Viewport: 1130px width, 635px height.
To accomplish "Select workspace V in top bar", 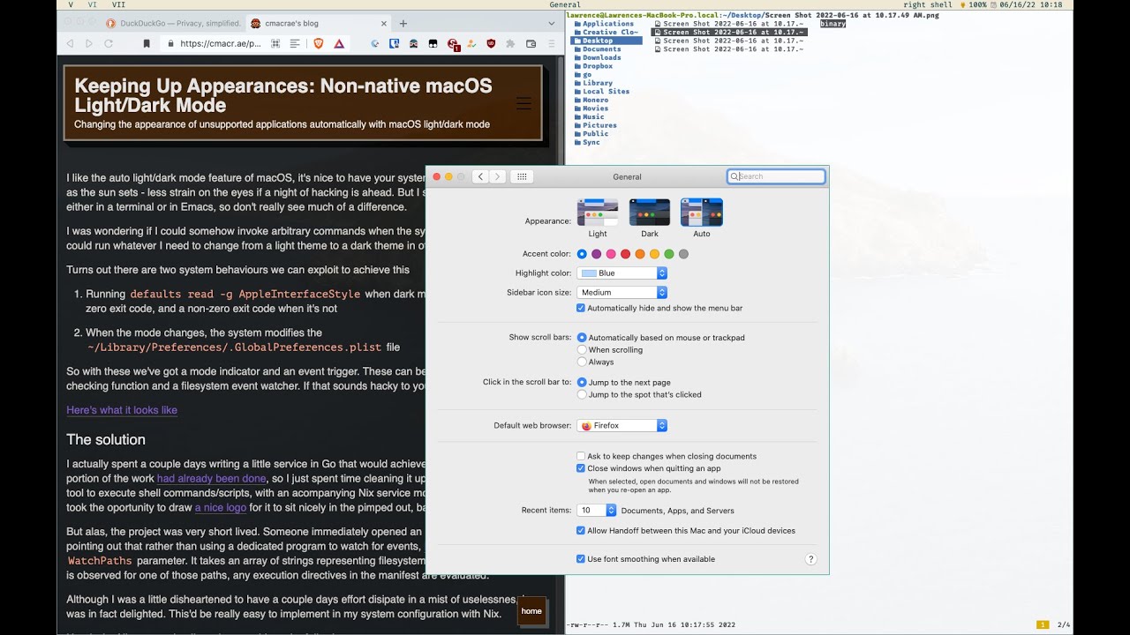I will coord(71,5).
